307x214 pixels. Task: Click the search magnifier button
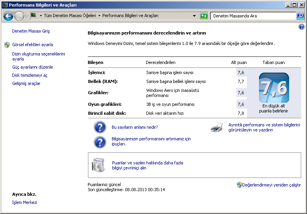click(300, 16)
